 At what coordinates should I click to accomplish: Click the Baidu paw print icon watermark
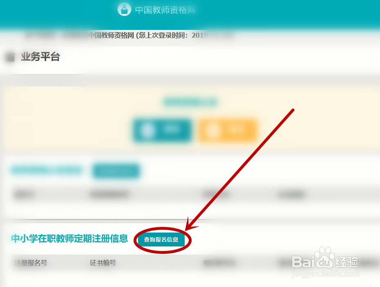tap(324, 257)
